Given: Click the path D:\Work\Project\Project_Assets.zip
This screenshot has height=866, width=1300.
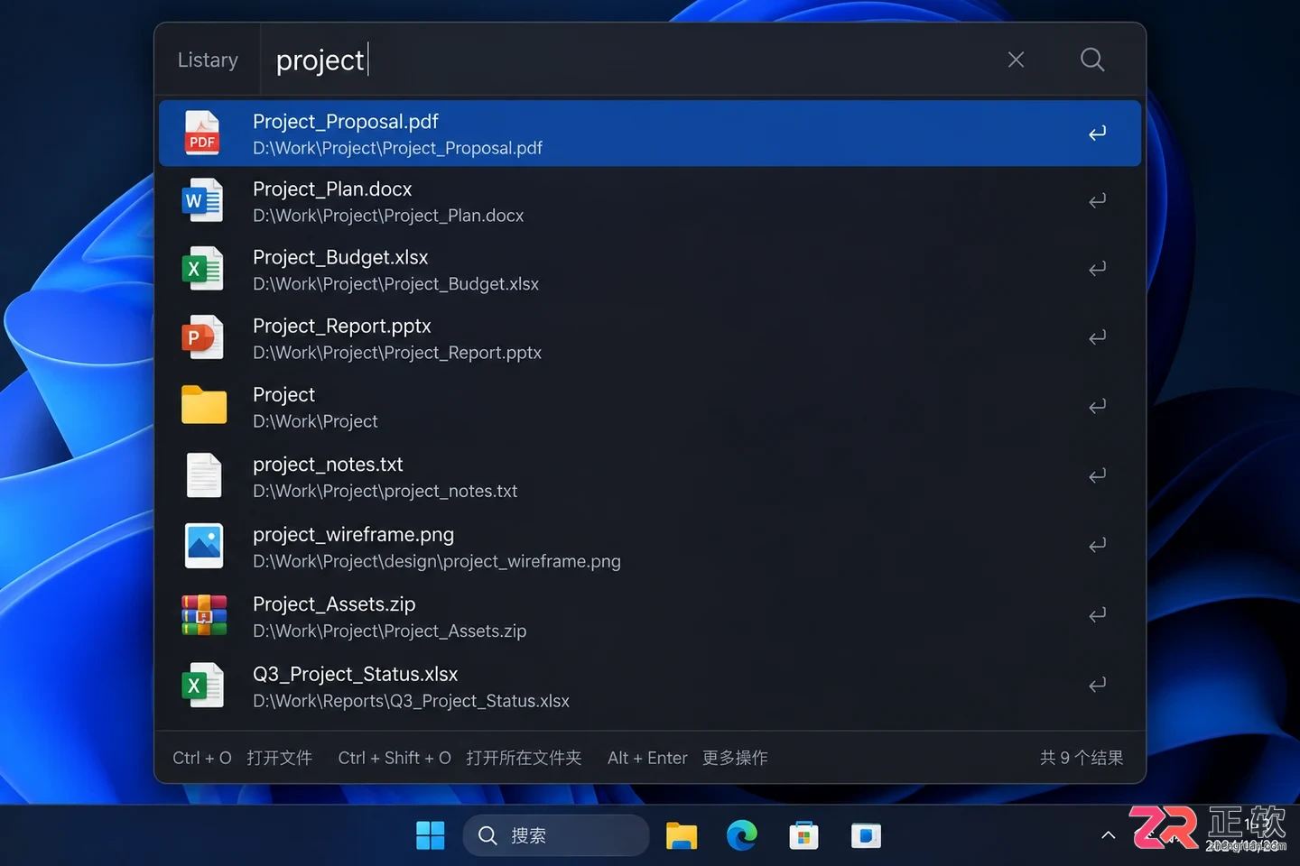Looking at the screenshot, I should (x=390, y=631).
